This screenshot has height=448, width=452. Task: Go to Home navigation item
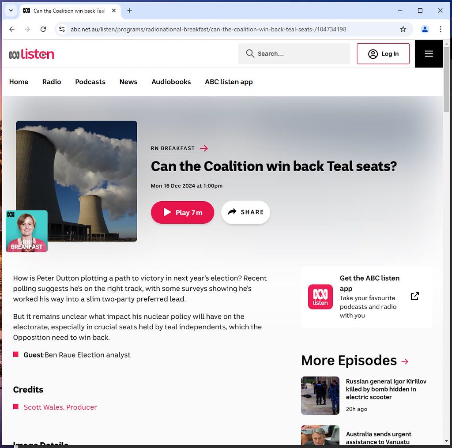(x=19, y=82)
